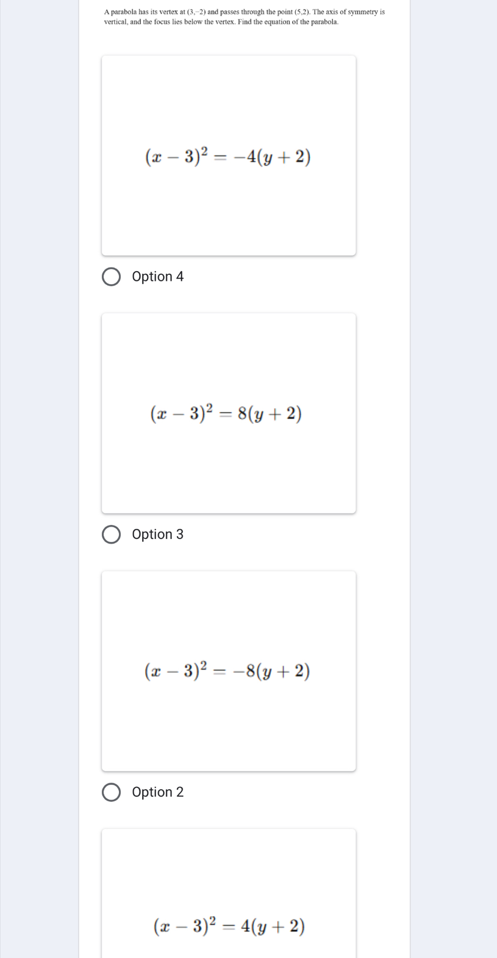Click "A parabola has its vertex" opening text

point(141,12)
